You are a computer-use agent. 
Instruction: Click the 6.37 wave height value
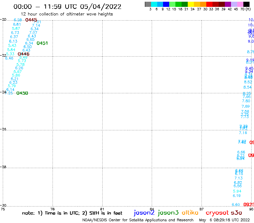tap(14, 37)
